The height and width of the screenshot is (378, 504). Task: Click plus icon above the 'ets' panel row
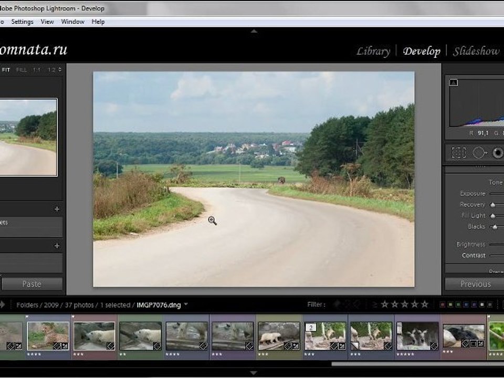click(57, 209)
